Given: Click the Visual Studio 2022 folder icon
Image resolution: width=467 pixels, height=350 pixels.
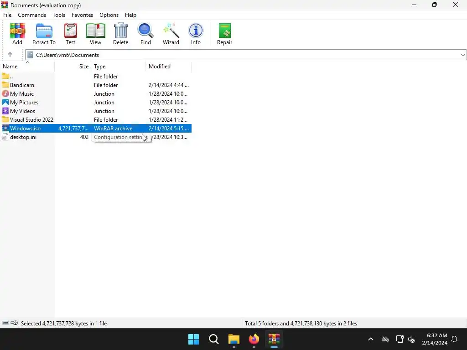Looking at the screenshot, I should point(5,120).
